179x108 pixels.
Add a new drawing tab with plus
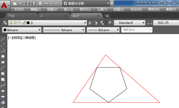(107, 16)
